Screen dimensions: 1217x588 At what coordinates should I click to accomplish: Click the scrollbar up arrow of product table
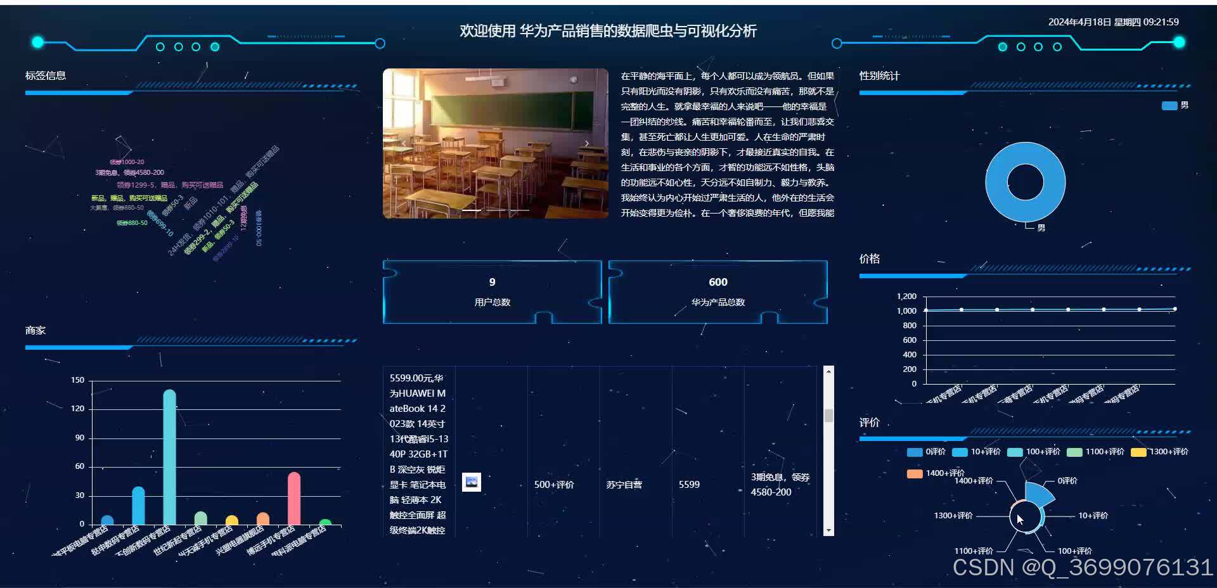tap(828, 371)
